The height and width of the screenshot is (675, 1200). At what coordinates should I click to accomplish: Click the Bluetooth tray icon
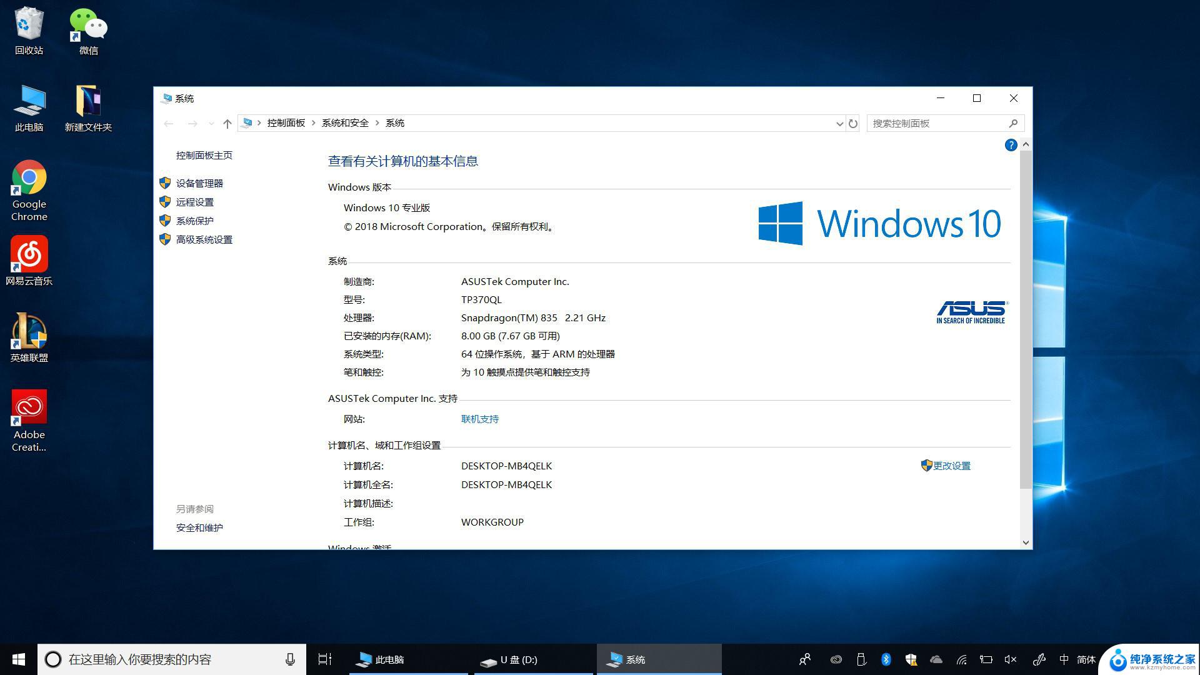point(886,659)
